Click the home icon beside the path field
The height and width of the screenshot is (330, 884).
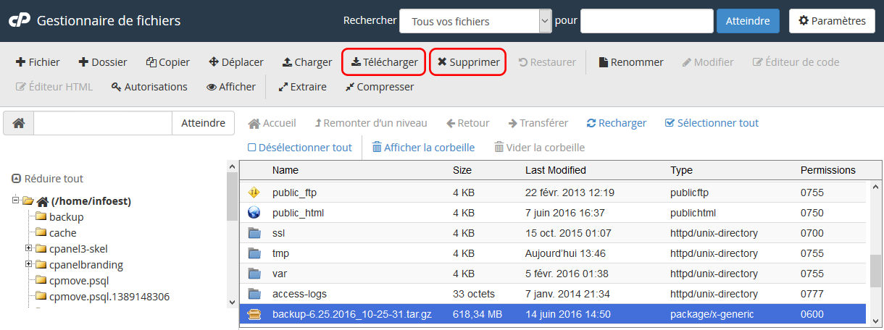[x=19, y=123]
